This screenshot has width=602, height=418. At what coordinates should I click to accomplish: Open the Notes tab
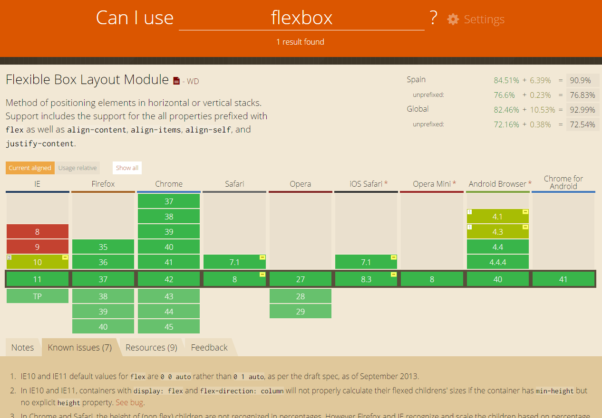[x=23, y=347]
